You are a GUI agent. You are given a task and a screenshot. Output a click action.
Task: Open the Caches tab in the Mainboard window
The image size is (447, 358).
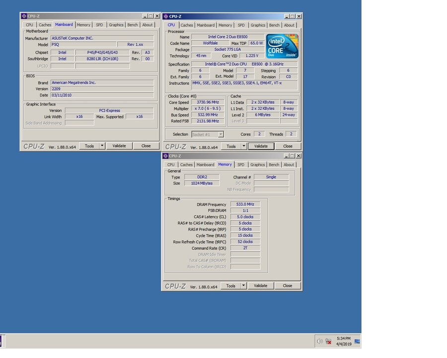(x=45, y=25)
